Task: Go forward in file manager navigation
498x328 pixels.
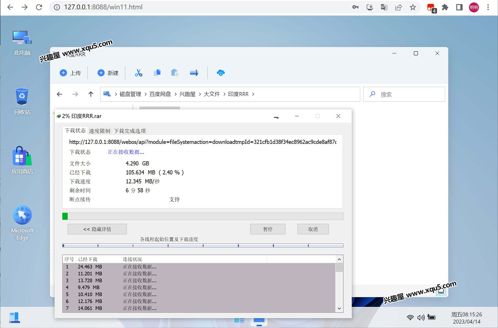Action: click(x=75, y=94)
